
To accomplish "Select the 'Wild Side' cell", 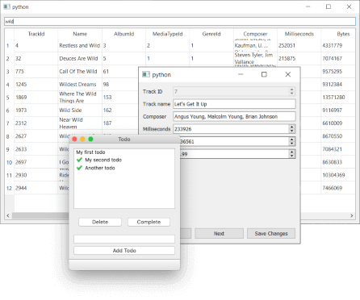I will [80, 110].
